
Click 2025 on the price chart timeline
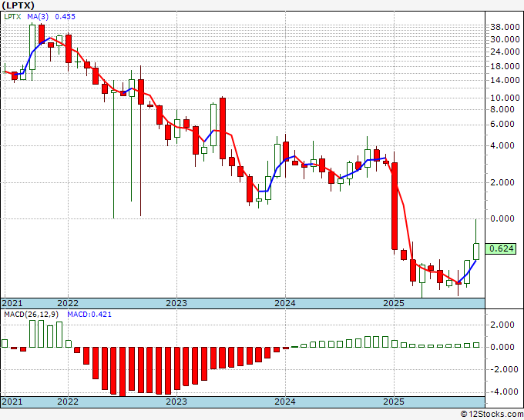tap(394, 303)
